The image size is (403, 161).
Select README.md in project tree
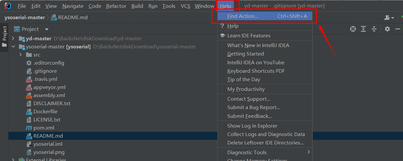(48, 136)
